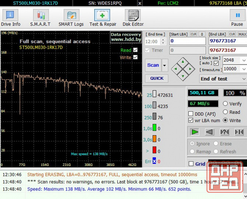Click the dark gray 250 ms block indicator
Image resolution: width=247 pixels, height=199 pixels.
[x=154, y=116]
